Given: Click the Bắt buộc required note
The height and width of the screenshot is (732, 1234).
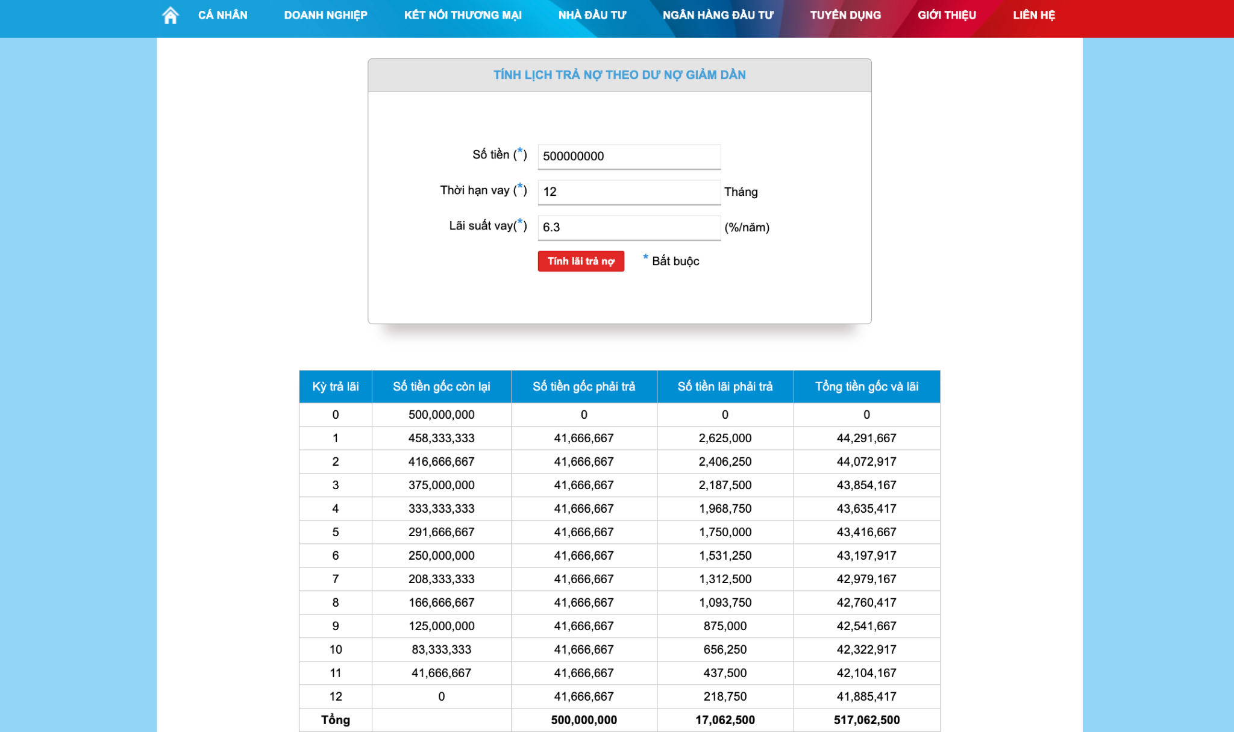Looking at the screenshot, I should (675, 261).
